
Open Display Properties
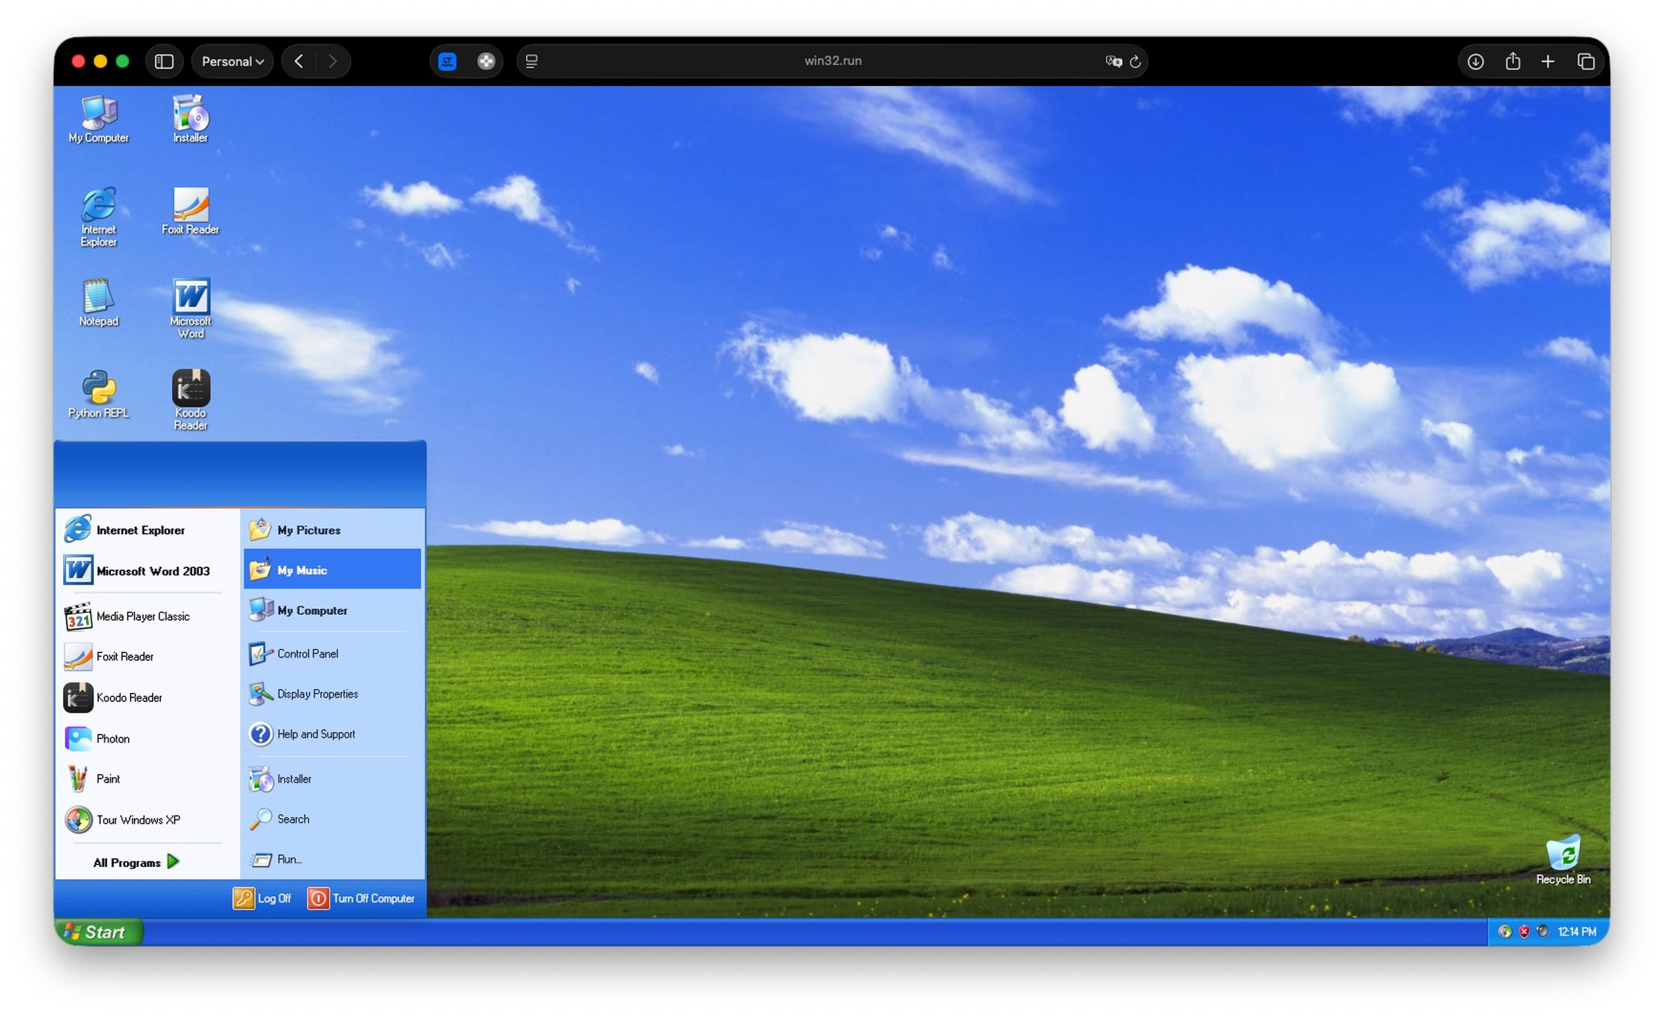(x=332, y=694)
